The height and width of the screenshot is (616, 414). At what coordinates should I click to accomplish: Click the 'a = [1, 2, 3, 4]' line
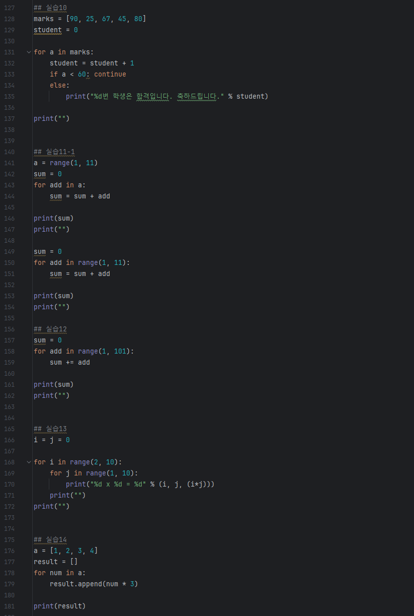[66, 551]
